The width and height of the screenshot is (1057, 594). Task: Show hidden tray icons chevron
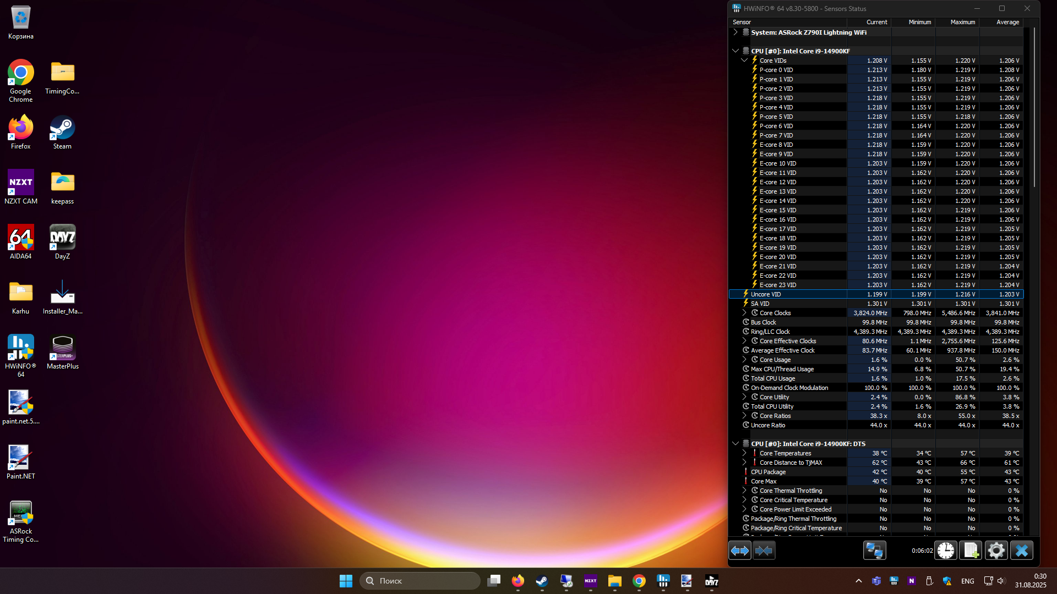858,581
